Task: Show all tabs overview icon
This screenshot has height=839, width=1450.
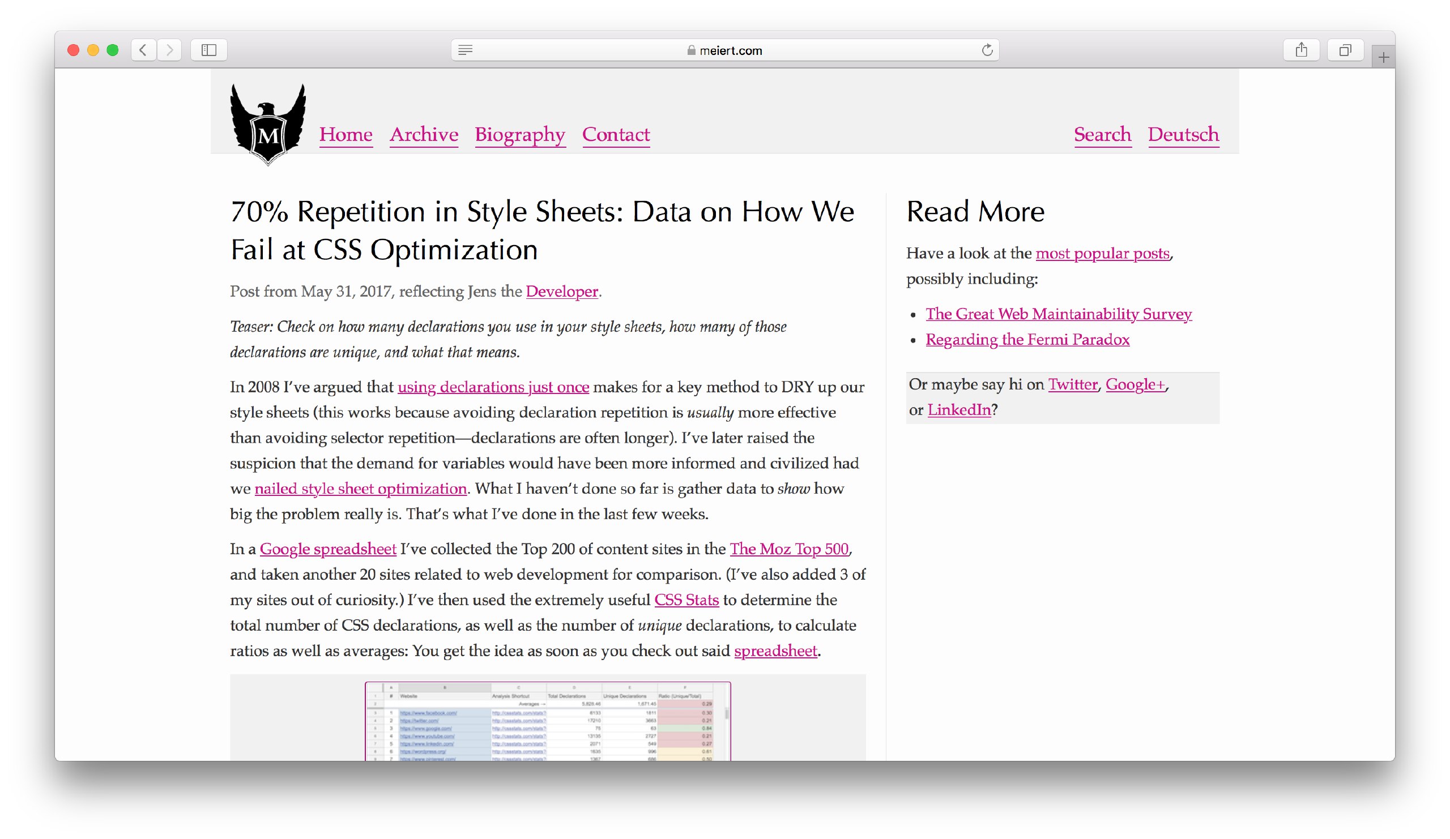Action: pos(1345,50)
